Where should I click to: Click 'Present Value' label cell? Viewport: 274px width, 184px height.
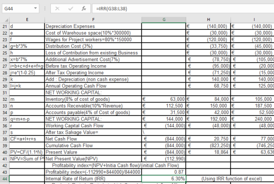93,152
